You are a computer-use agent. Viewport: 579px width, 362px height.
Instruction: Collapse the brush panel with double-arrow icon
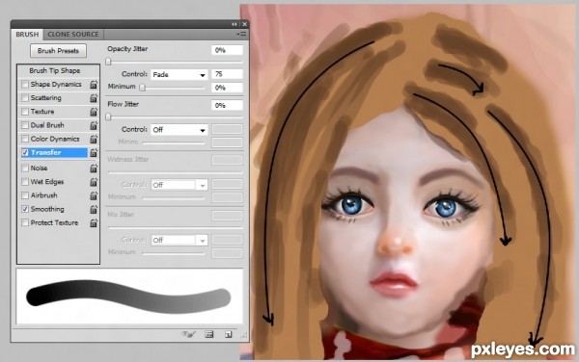[x=234, y=24]
